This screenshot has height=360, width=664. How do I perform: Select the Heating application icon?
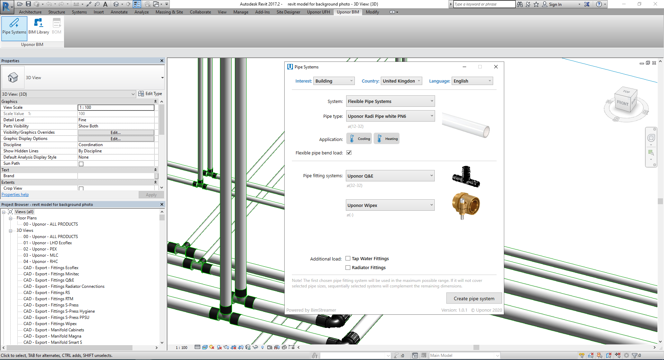pyautogui.click(x=386, y=139)
